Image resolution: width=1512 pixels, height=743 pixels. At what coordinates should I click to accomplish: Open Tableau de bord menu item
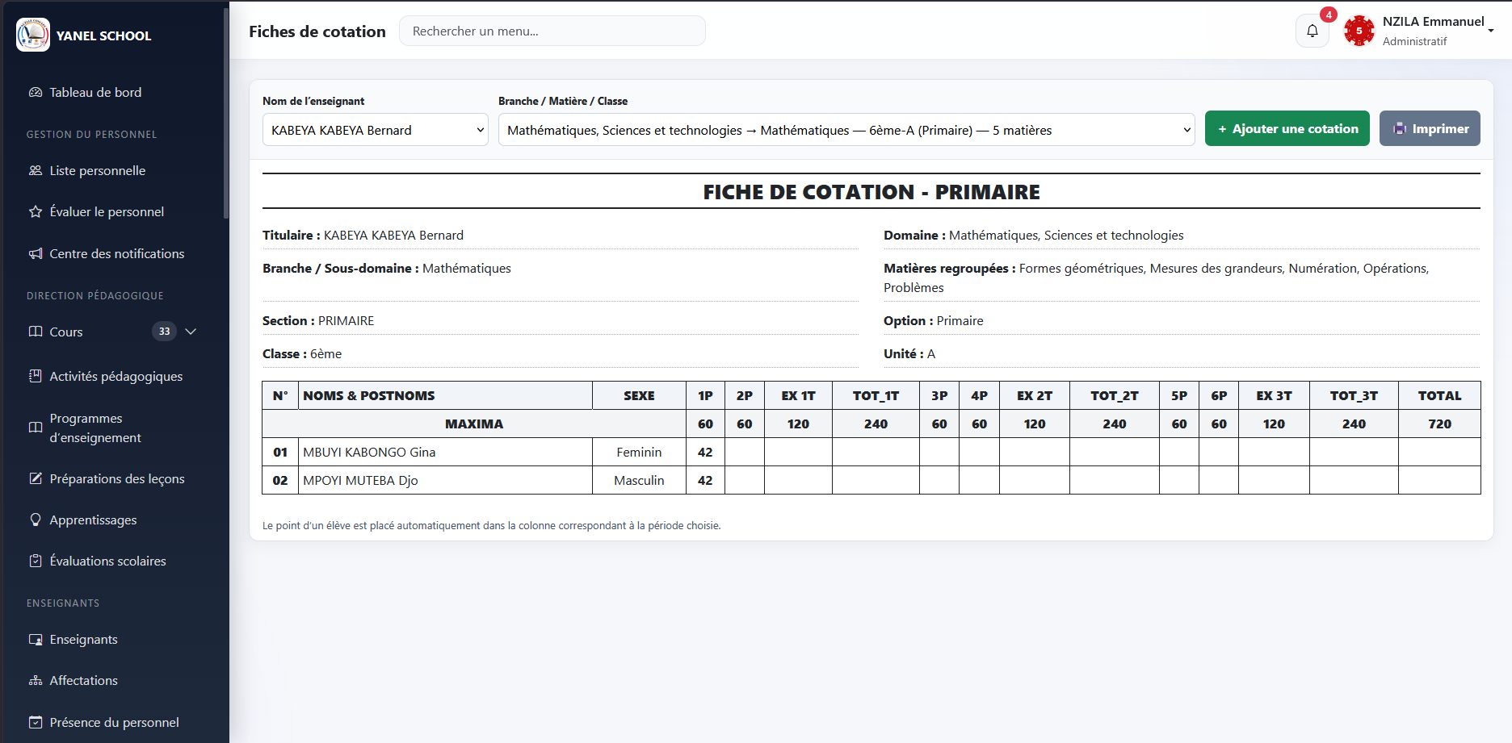point(113,92)
